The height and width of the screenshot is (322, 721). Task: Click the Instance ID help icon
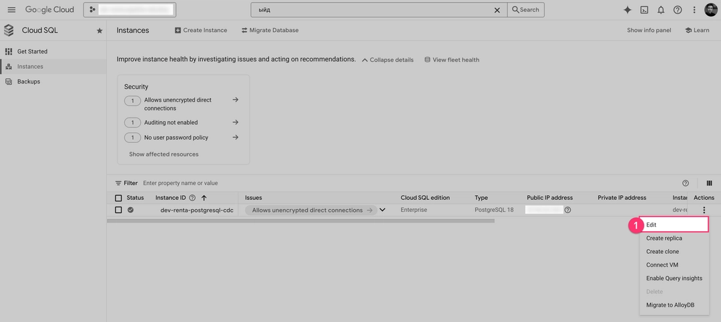coord(192,198)
